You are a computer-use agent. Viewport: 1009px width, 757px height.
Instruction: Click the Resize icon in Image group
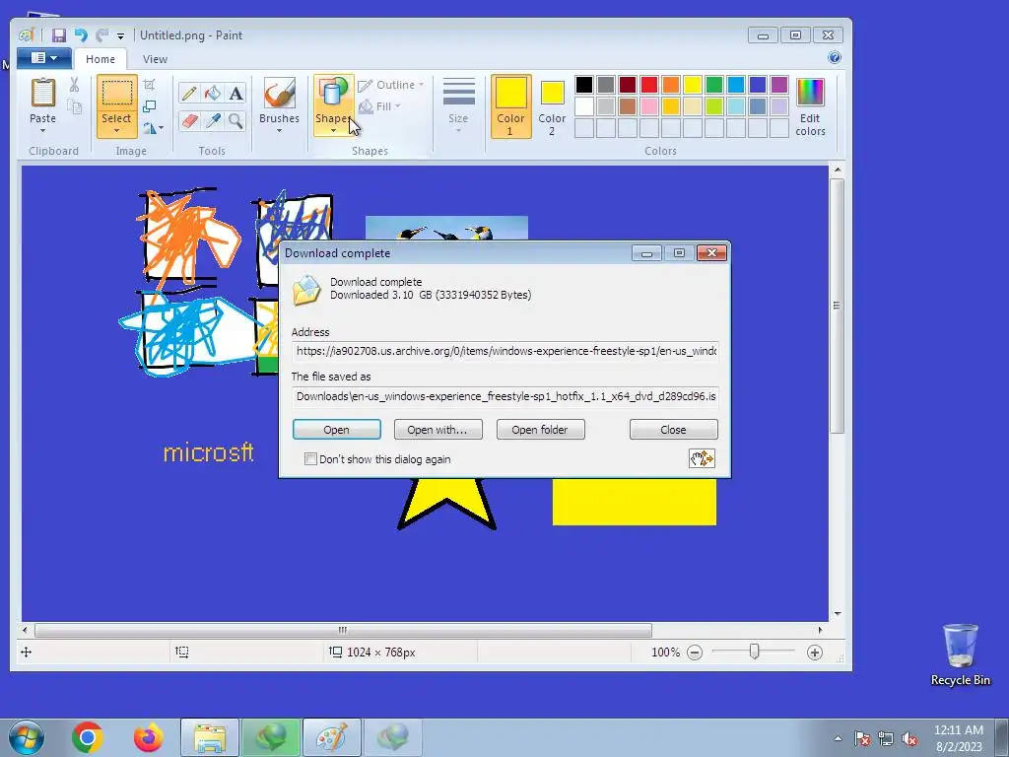(x=150, y=106)
